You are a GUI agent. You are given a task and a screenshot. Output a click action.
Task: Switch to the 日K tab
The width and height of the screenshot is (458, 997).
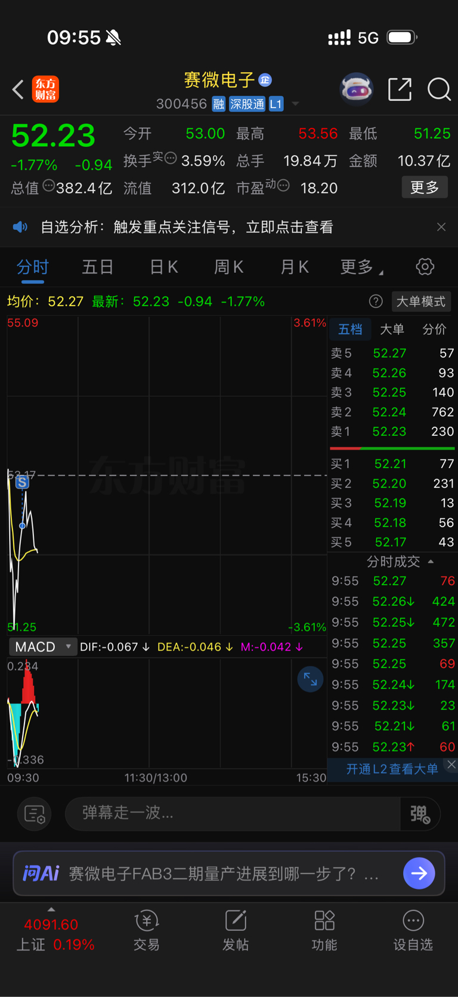[x=164, y=267]
